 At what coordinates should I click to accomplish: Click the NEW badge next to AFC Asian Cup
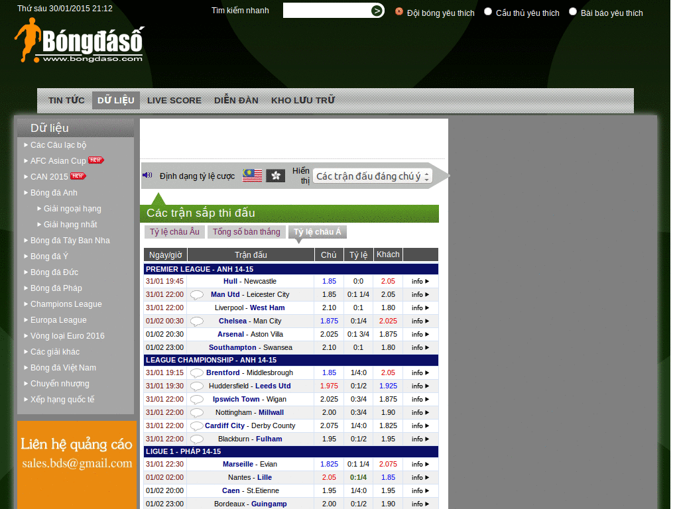[x=95, y=160]
